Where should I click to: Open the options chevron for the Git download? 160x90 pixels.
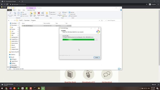(17, 85)
